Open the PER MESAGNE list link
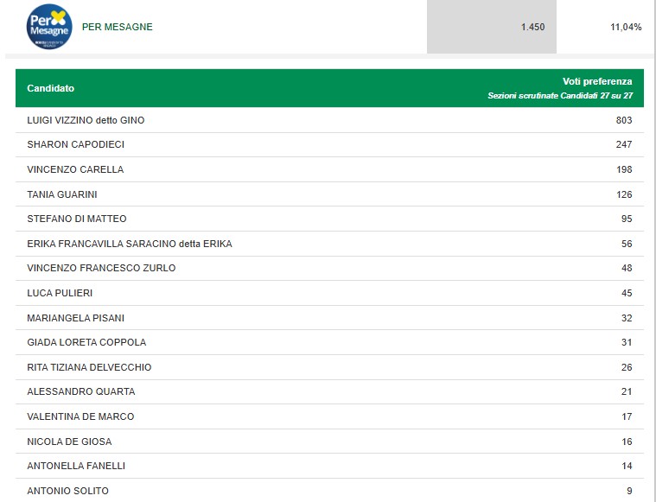 click(x=118, y=27)
